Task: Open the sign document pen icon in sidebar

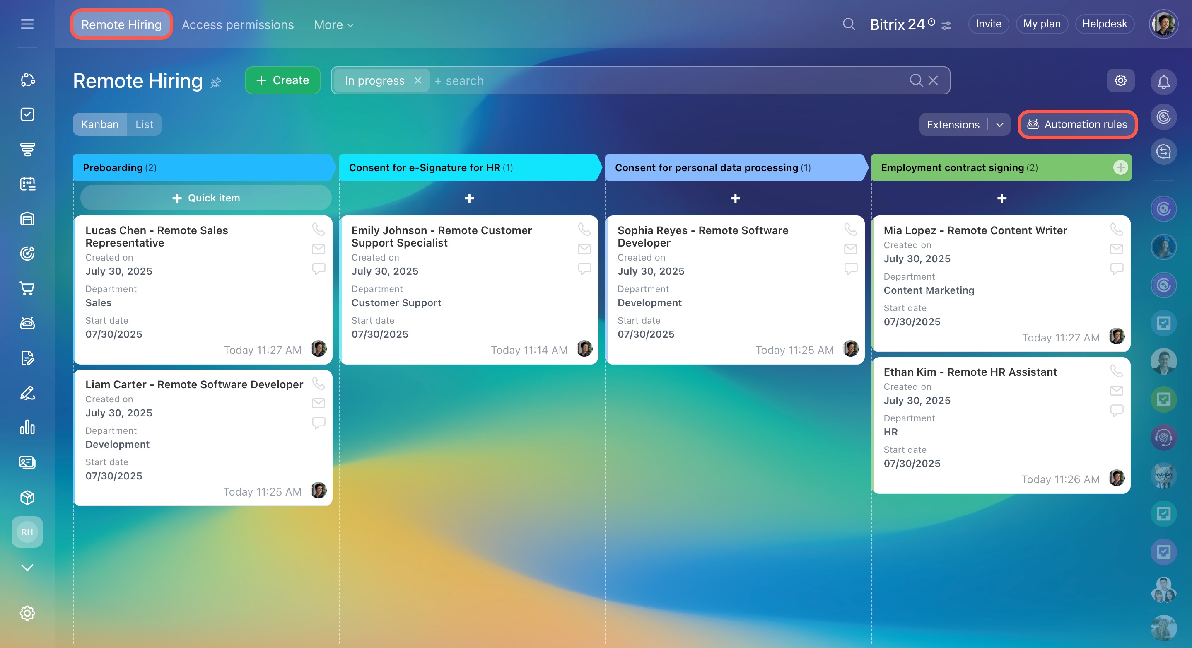Action: click(27, 393)
